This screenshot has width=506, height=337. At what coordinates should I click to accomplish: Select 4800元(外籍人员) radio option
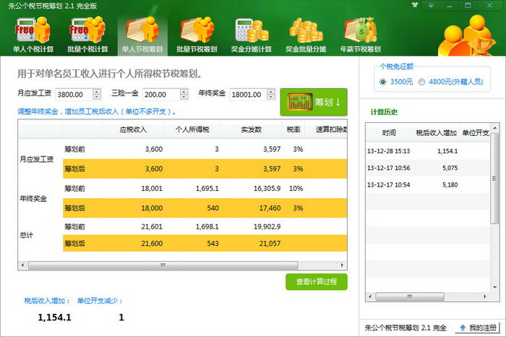pos(421,82)
